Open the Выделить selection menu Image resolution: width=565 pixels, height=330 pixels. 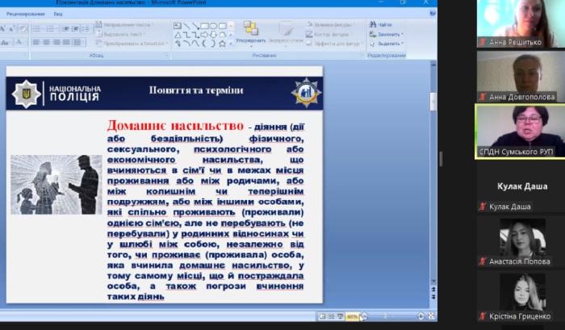[x=387, y=44]
